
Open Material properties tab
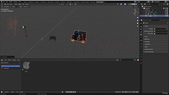pos(141,60)
